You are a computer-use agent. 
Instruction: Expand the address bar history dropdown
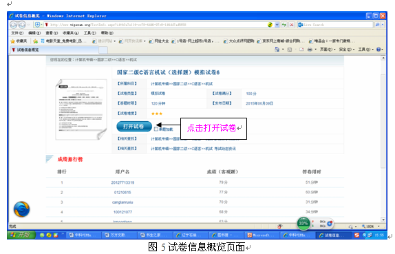coord(277,25)
